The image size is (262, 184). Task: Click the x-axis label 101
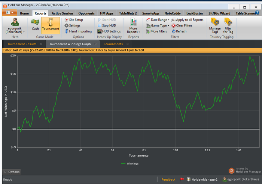tap(176, 150)
